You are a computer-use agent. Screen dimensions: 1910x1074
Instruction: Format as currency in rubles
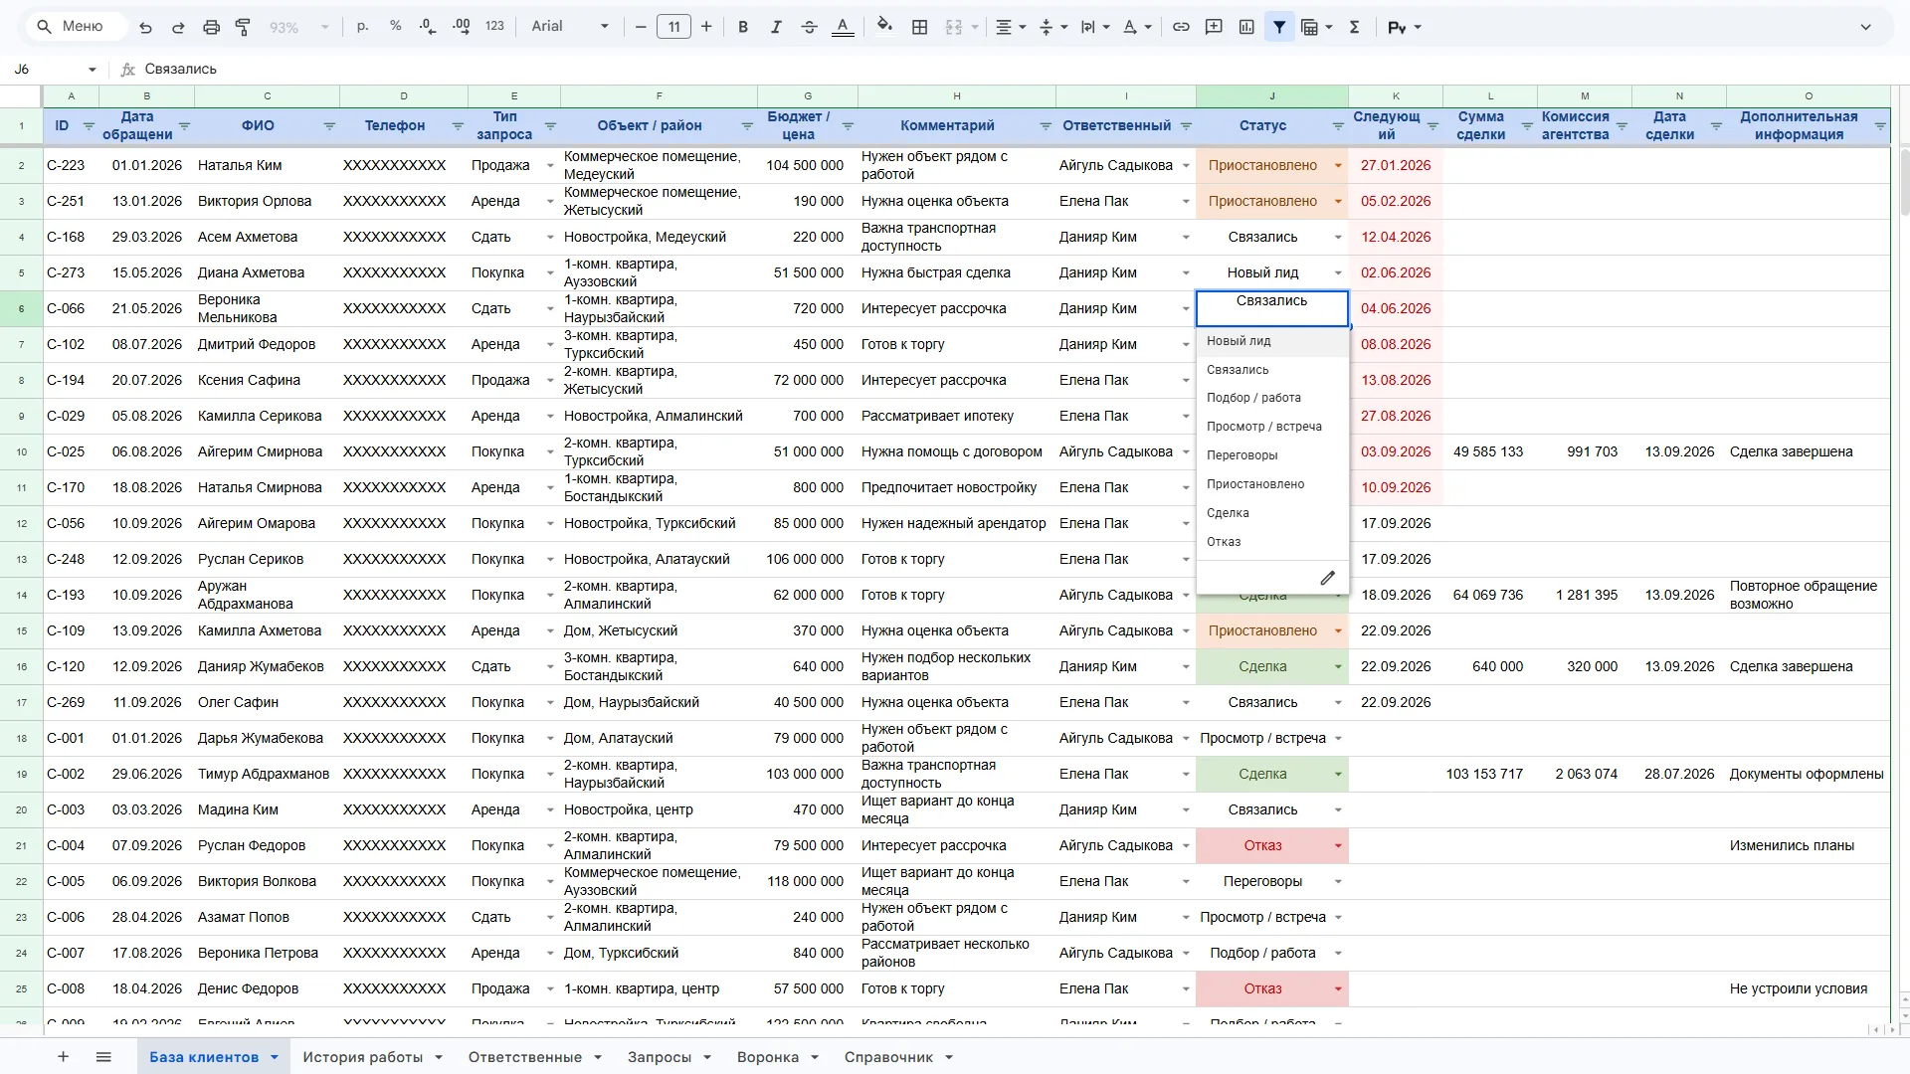(362, 27)
